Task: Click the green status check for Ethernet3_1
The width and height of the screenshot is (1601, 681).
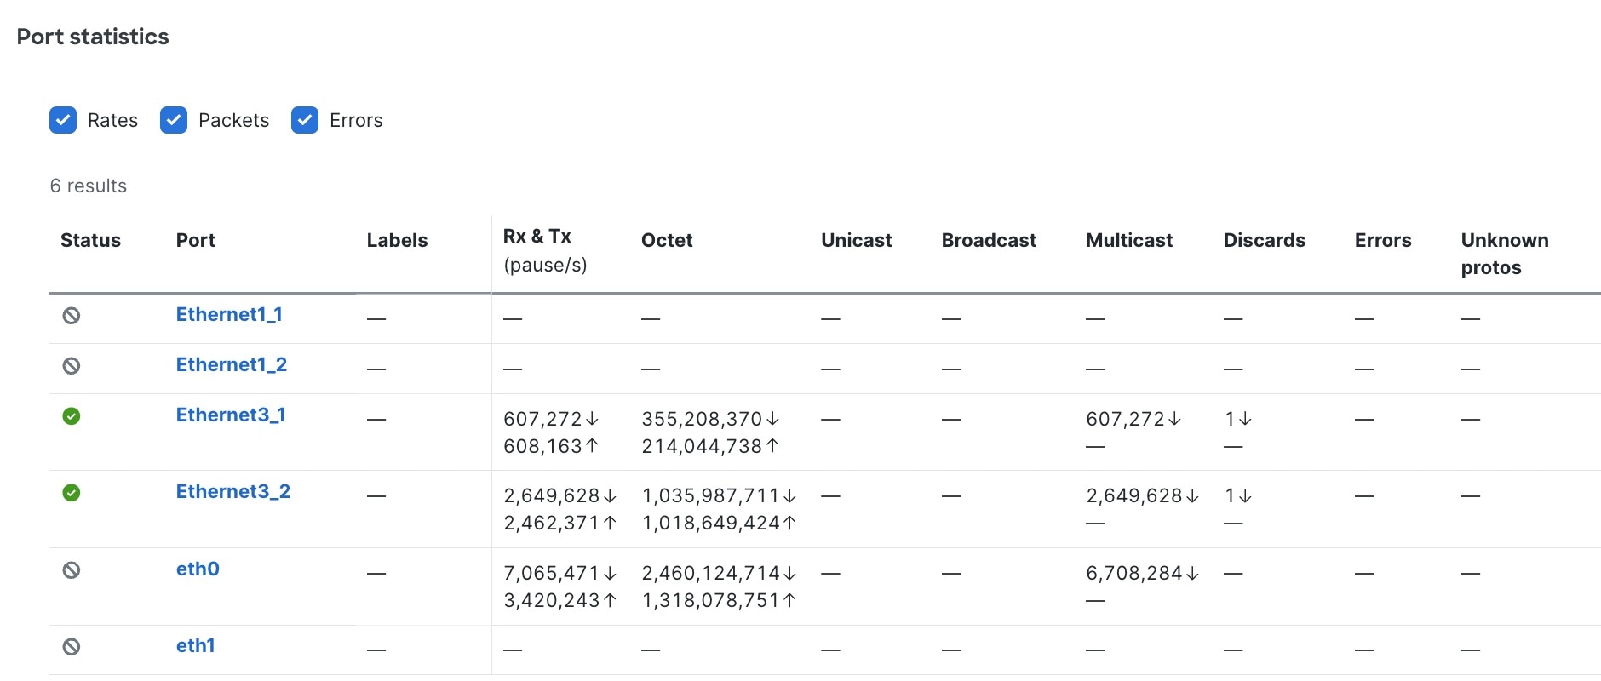Action: click(72, 416)
